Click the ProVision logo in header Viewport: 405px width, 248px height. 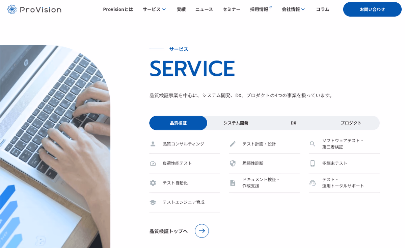pyautogui.click(x=34, y=9)
